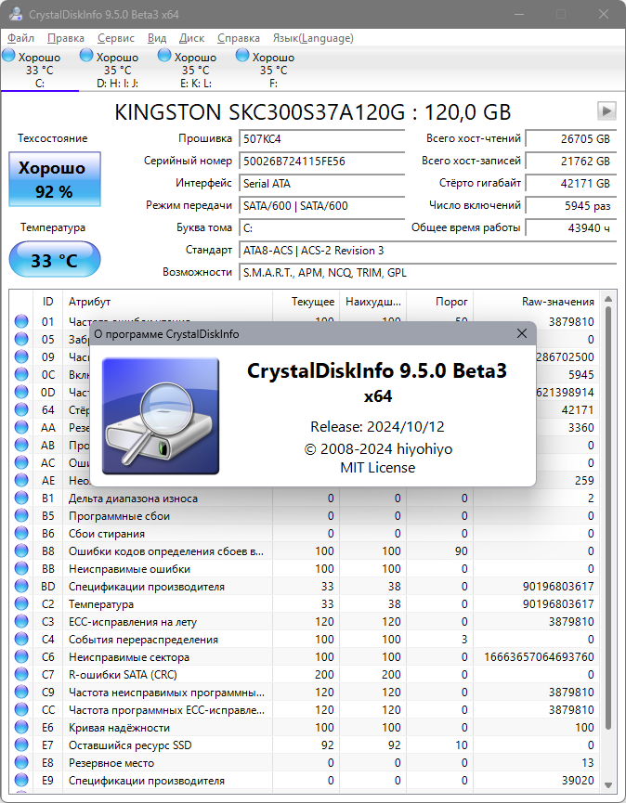
Task: Click the attribute list vertical scrollbar thumb
Action: (608, 517)
